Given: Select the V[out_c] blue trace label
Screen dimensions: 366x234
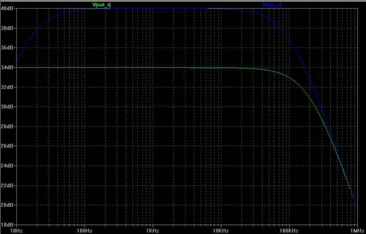Looking at the screenshot, I should click(x=272, y=4).
